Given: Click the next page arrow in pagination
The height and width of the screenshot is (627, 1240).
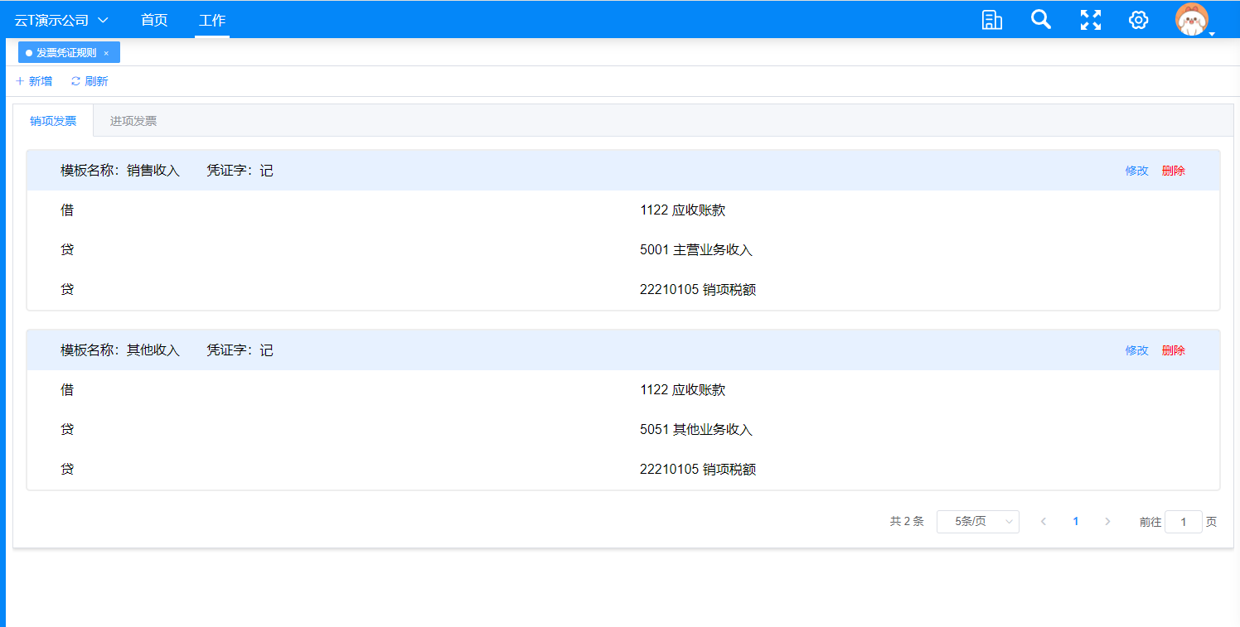Looking at the screenshot, I should pos(1107,522).
